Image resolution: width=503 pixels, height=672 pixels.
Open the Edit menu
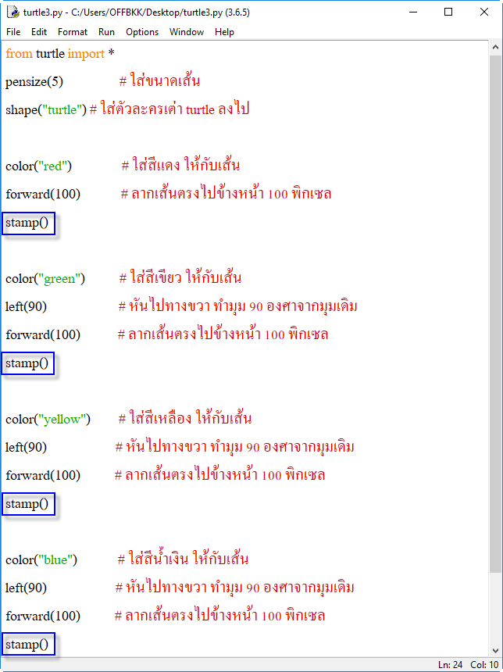coord(39,32)
